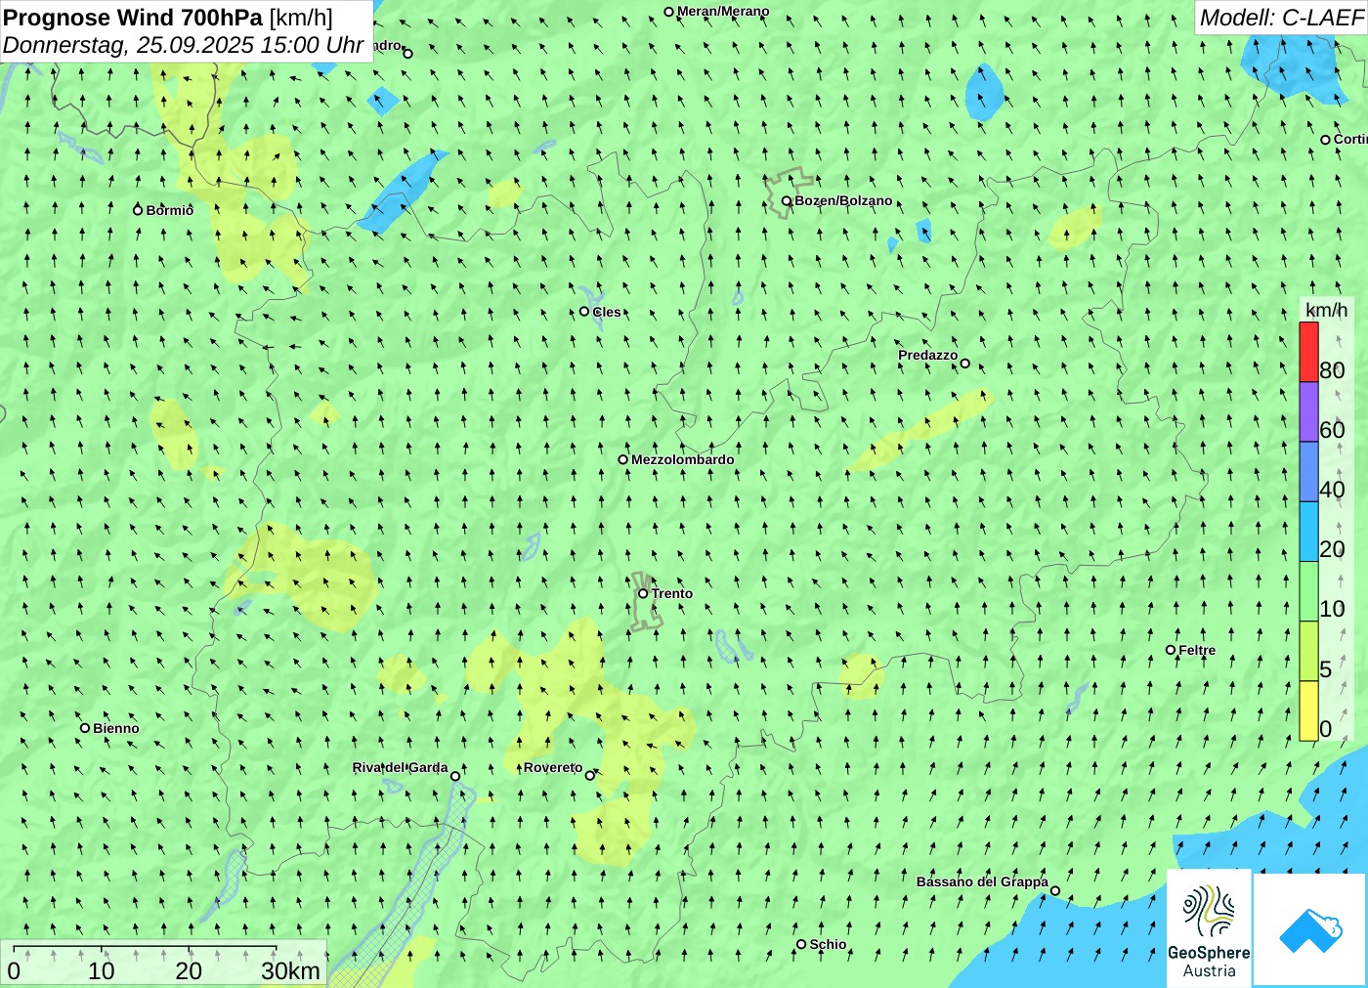This screenshot has width=1368, height=988.
Task: Select the yellow 0-5 km/h legend color
Action: [x=1308, y=710]
